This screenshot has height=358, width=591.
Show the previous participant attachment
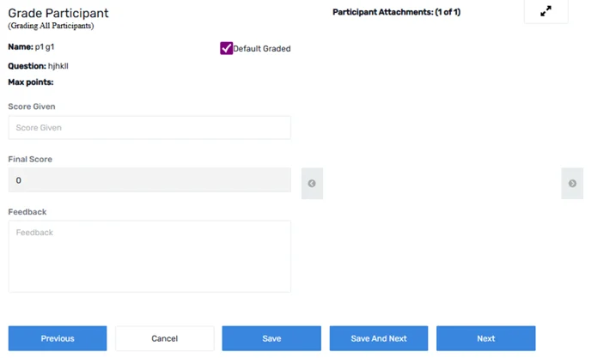(x=312, y=184)
